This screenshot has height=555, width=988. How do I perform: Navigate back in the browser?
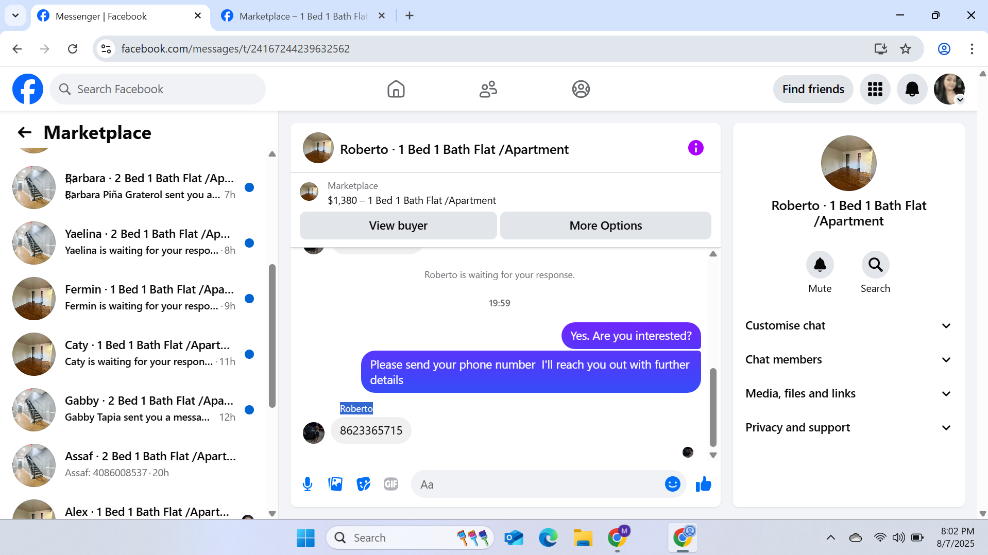coord(17,49)
